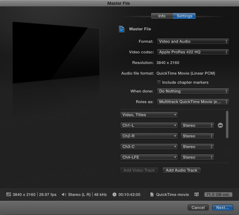Open the Format dropdown

pyautogui.click(x=193, y=42)
